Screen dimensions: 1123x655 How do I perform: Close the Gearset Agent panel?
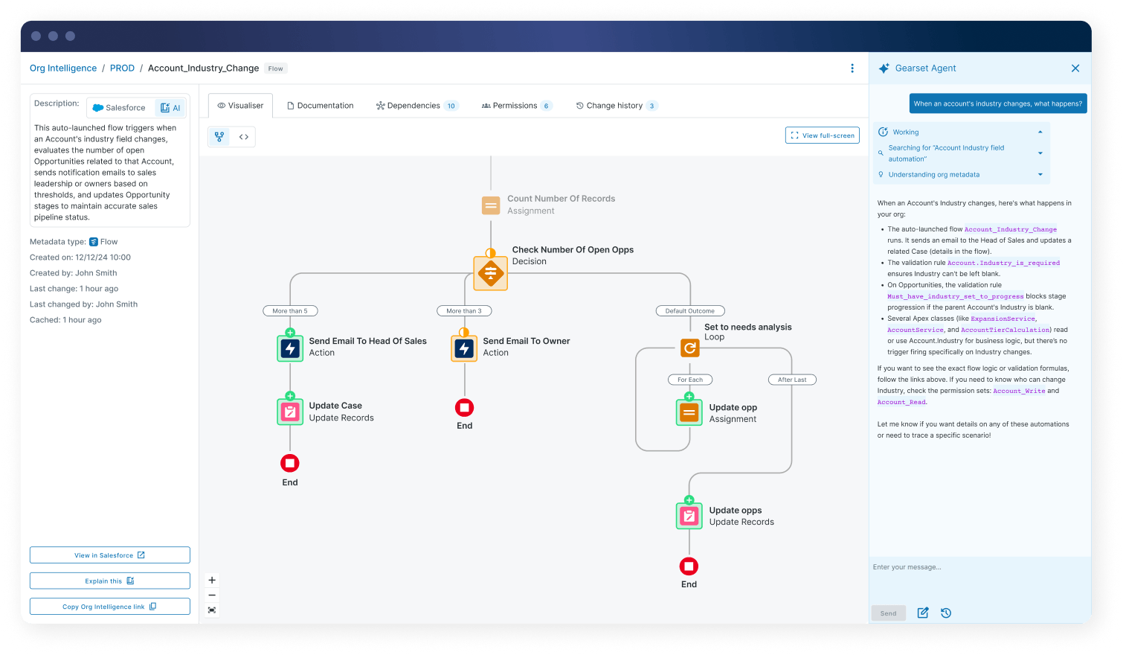pos(1075,68)
